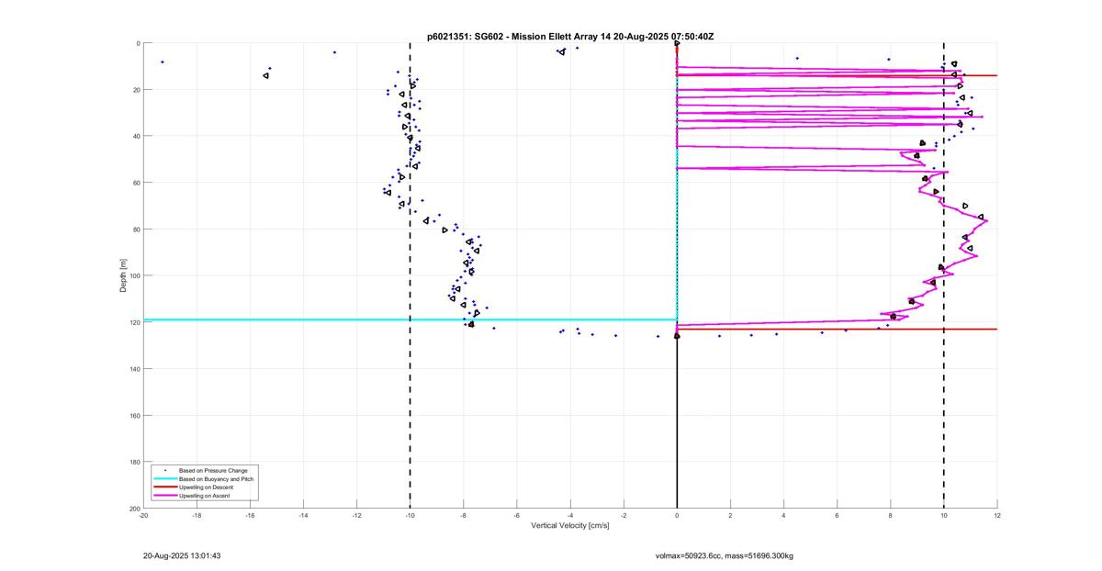Image resolution: width=1102 pixels, height=571 pixels.
Task: Select the "Depth [m]" y-axis label
Action: (x=122, y=275)
